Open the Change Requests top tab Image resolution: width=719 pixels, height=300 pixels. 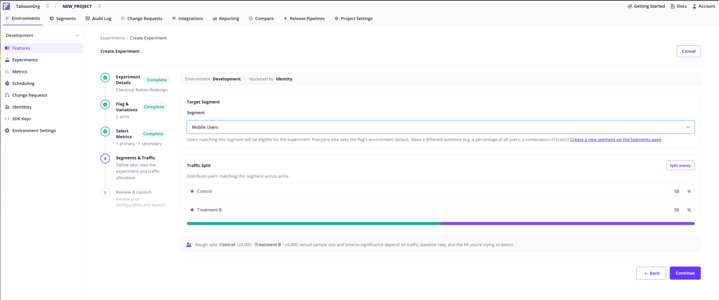[x=142, y=18]
